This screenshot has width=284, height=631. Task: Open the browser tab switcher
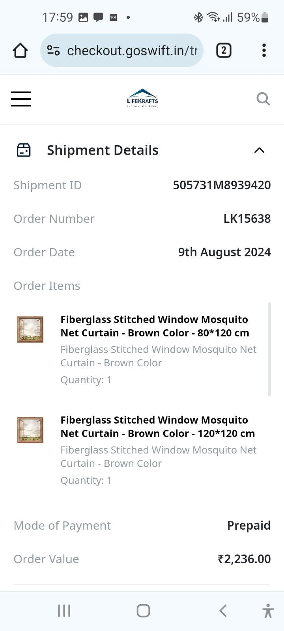[224, 50]
